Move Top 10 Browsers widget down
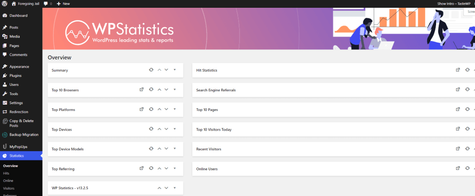475x196 pixels. [x=166, y=90]
